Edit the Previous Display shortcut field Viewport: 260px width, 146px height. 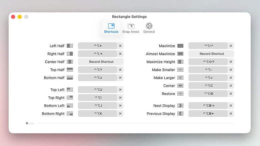click(208, 113)
